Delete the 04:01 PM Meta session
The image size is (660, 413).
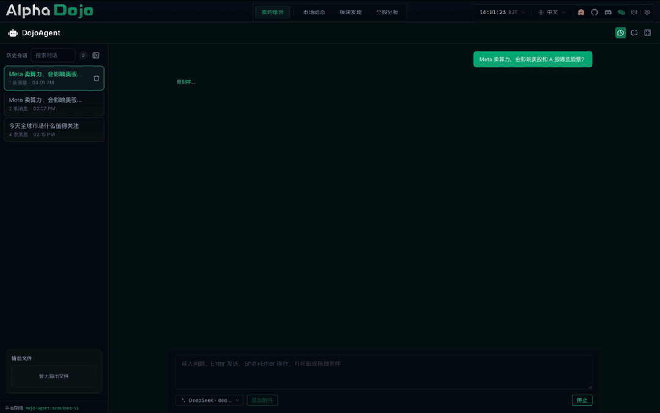coord(97,78)
